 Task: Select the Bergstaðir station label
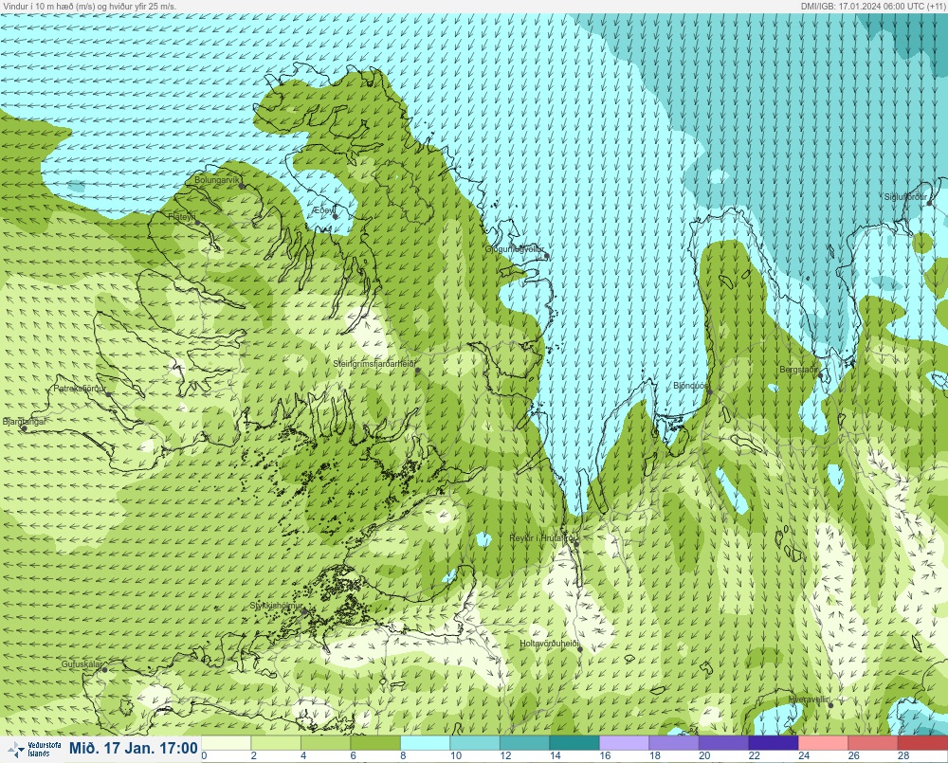pos(798,370)
